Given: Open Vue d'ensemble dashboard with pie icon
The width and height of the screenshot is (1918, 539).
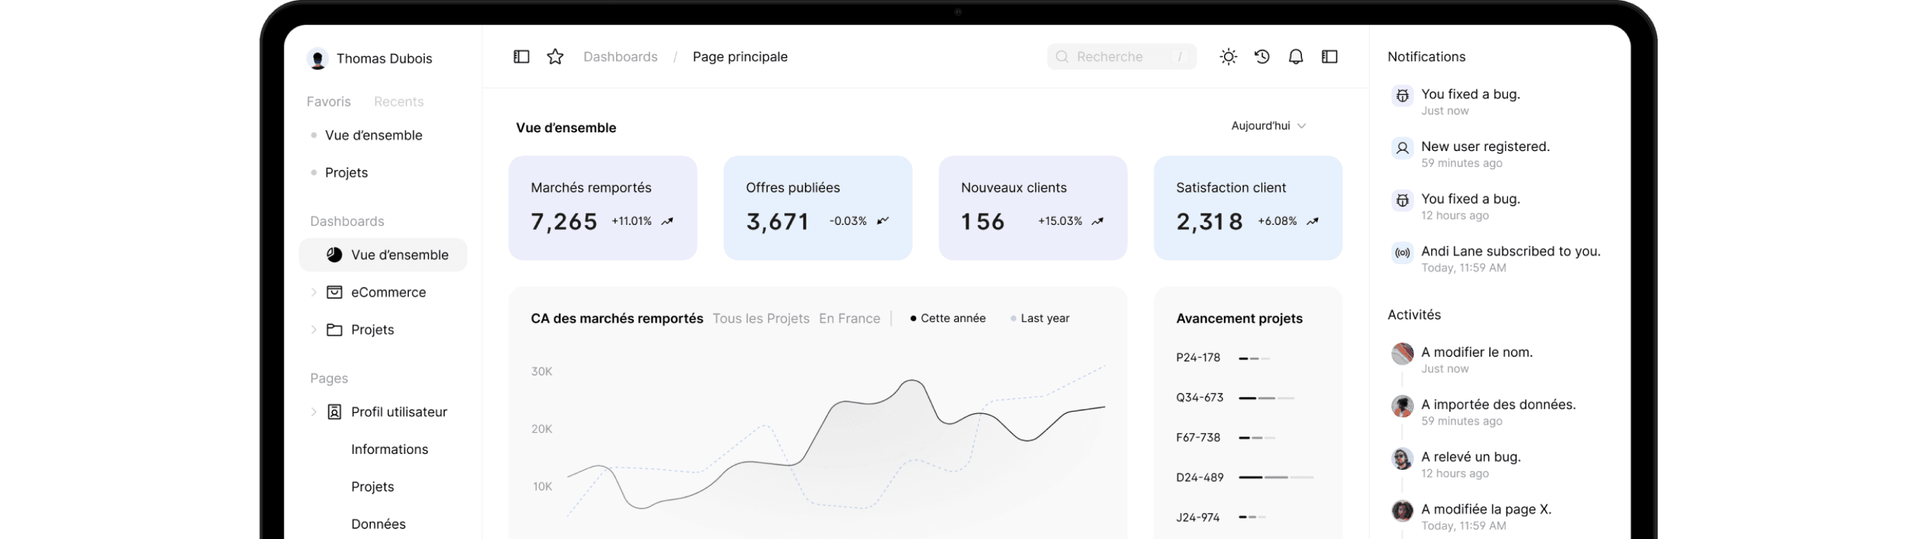Looking at the screenshot, I should 383,255.
